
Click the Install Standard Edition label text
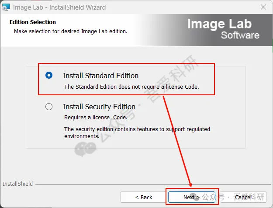(x=100, y=76)
